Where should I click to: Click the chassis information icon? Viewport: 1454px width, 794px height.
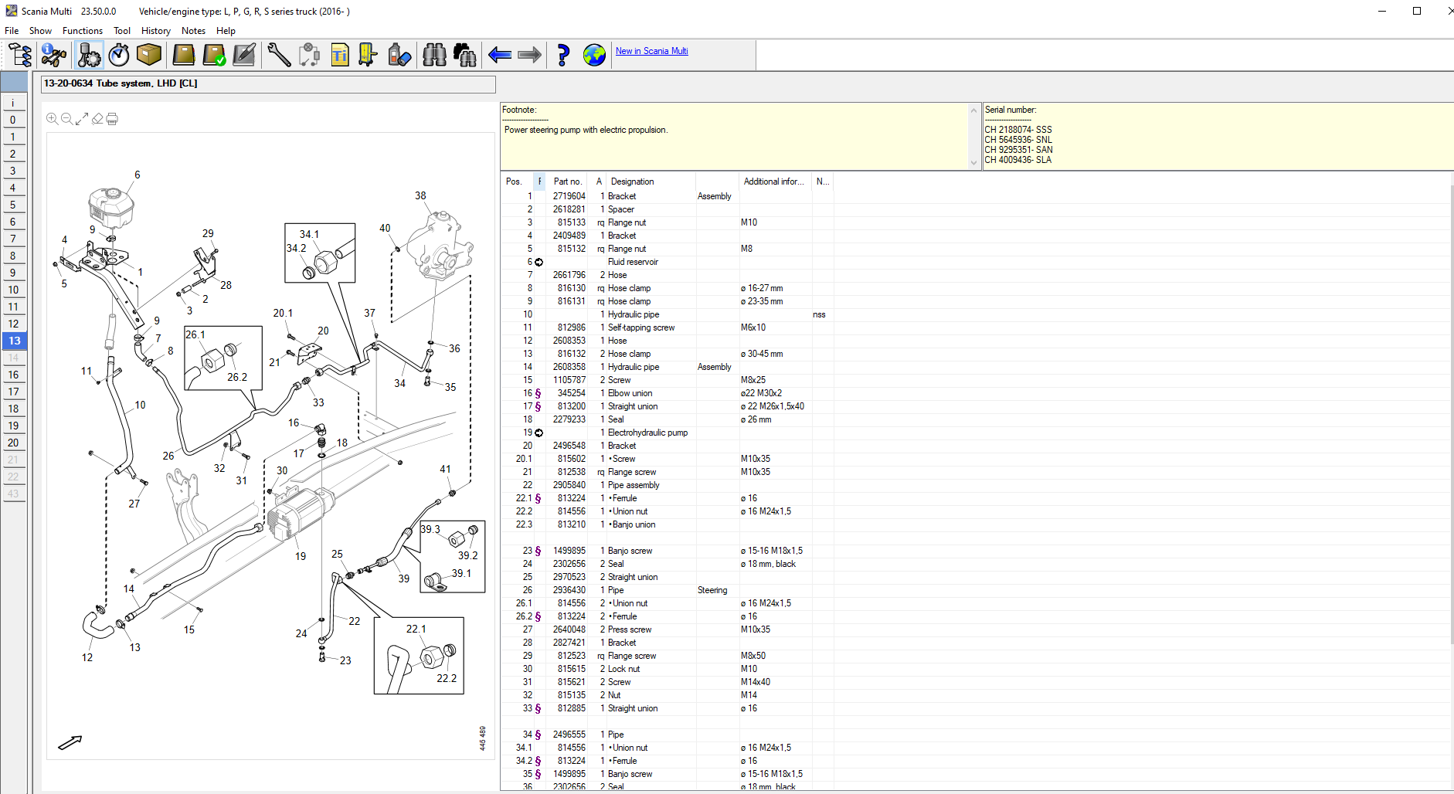point(54,55)
